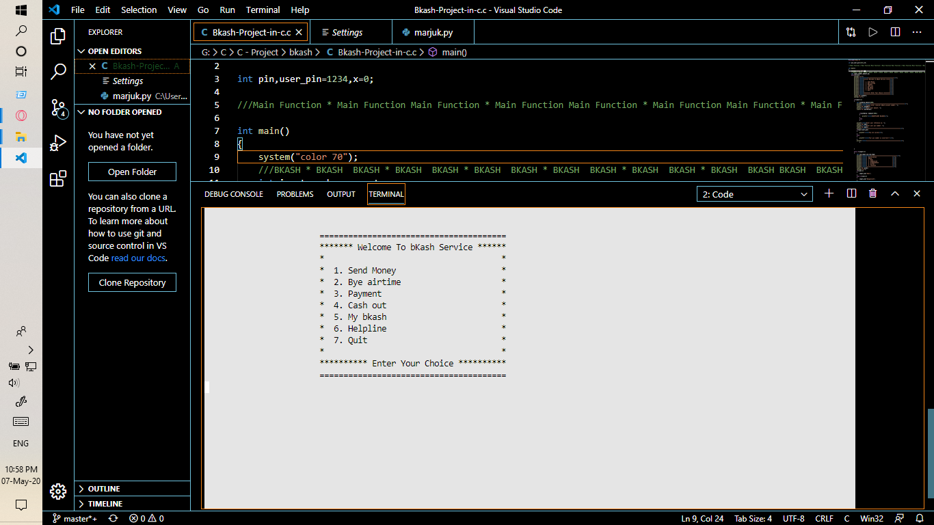The width and height of the screenshot is (934, 525).
Task: Open the File menu
Action: (78, 10)
